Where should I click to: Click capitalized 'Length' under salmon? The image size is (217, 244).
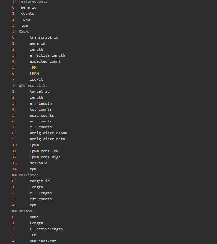coord(36,223)
